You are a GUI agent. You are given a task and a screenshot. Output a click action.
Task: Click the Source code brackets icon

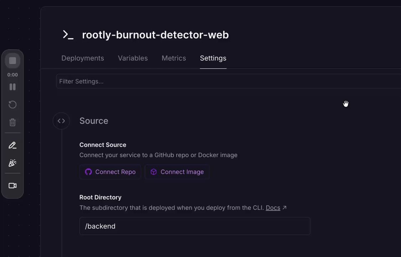[61, 121]
